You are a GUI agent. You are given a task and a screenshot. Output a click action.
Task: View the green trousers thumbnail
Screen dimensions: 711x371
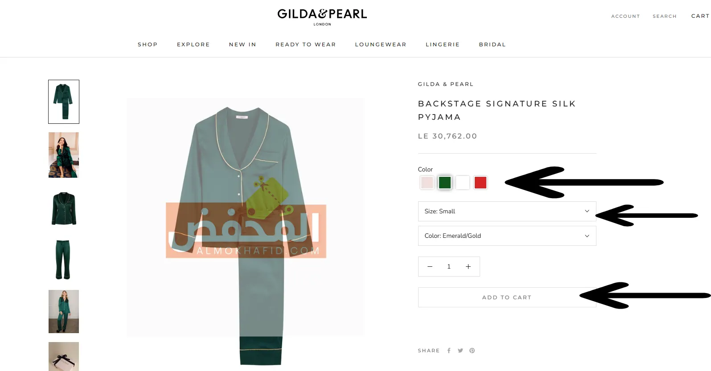point(63,260)
